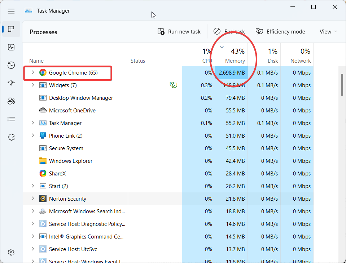Image resolution: width=346 pixels, height=263 pixels.
Task: Open the Performance page from the sidebar
Action: click(11, 47)
